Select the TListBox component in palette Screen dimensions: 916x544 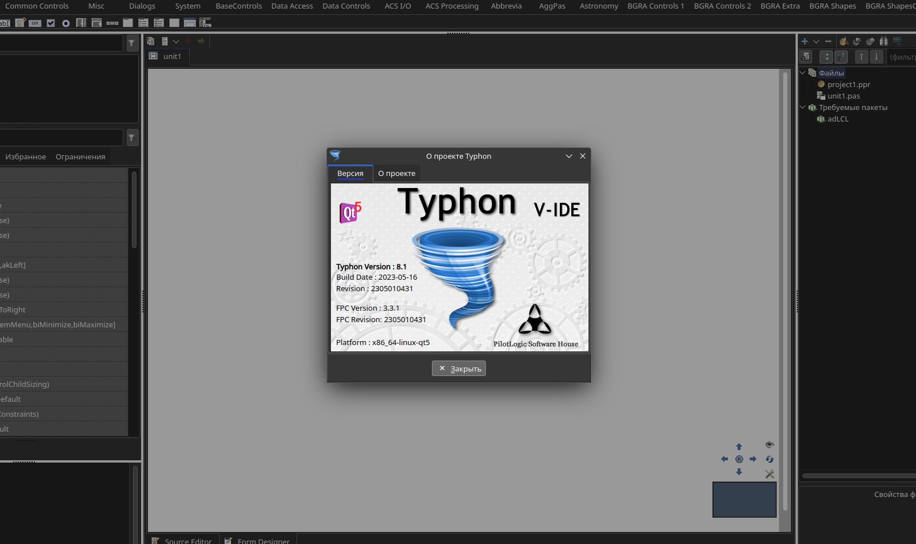(x=81, y=23)
